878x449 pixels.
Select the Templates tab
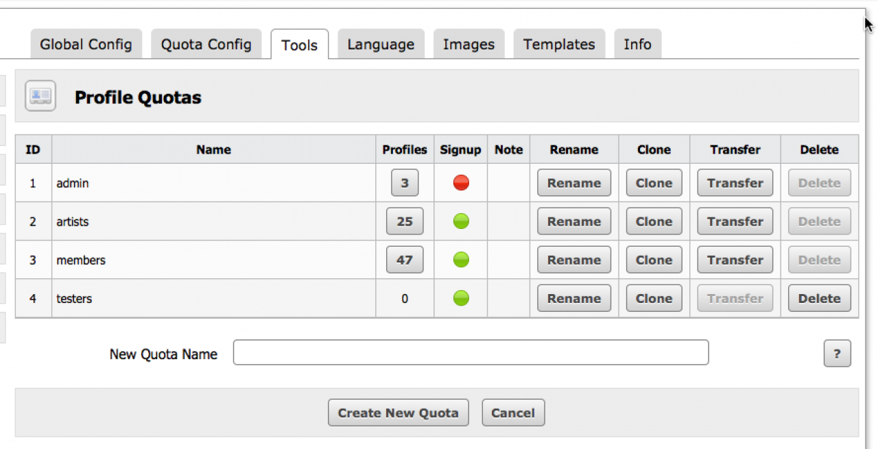(x=559, y=45)
